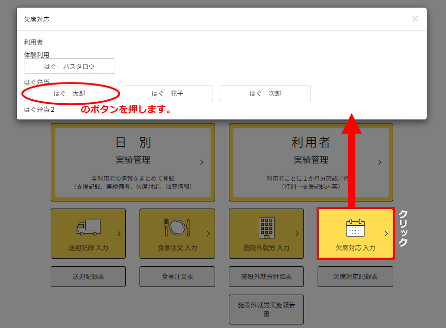Image resolution: width=446 pixels, height=328 pixels.
Task: Click the calendar icon for absence input
Action: [355, 228]
